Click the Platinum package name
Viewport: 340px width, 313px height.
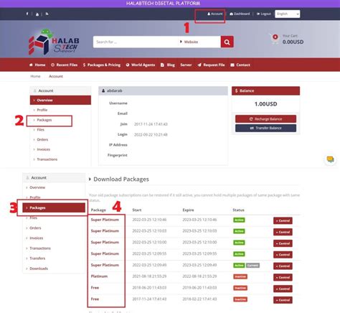pos(99,276)
